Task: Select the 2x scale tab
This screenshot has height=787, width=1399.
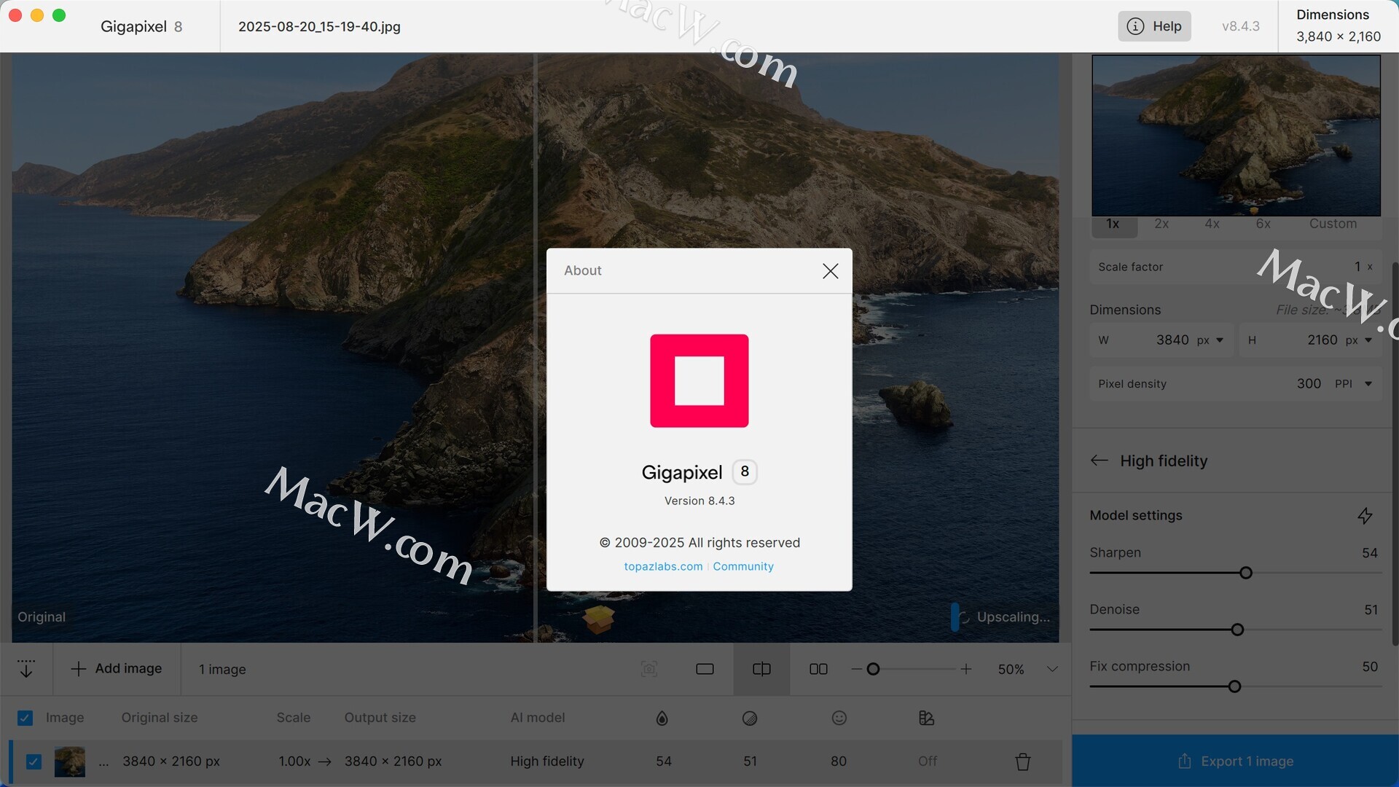Action: click(x=1161, y=224)
